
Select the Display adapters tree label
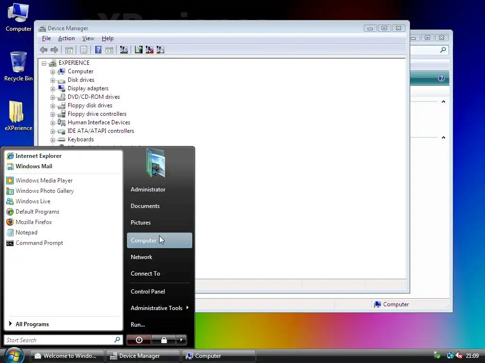coord(88,88)
